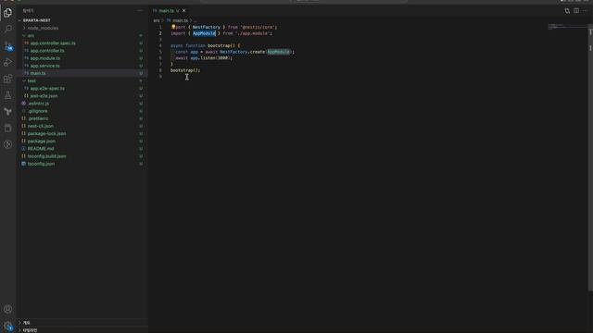Click the selected AppModule text on line 2
This screenshot has height=333, width=593.
click(204, 33)
